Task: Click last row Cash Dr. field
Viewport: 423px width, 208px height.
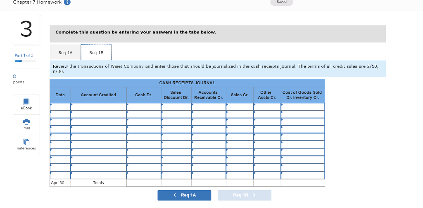Action: pos(144,175)
